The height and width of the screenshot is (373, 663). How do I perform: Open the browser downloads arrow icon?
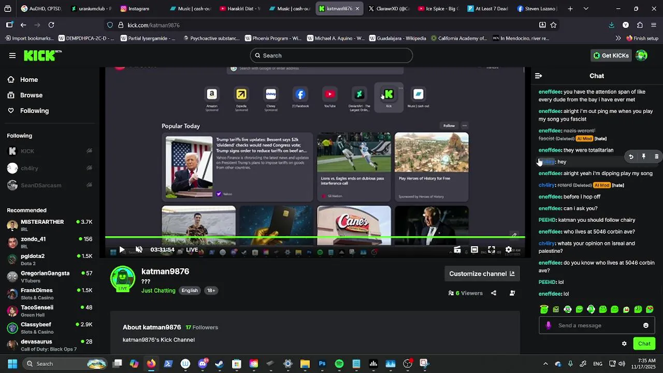tap(611, 25)
